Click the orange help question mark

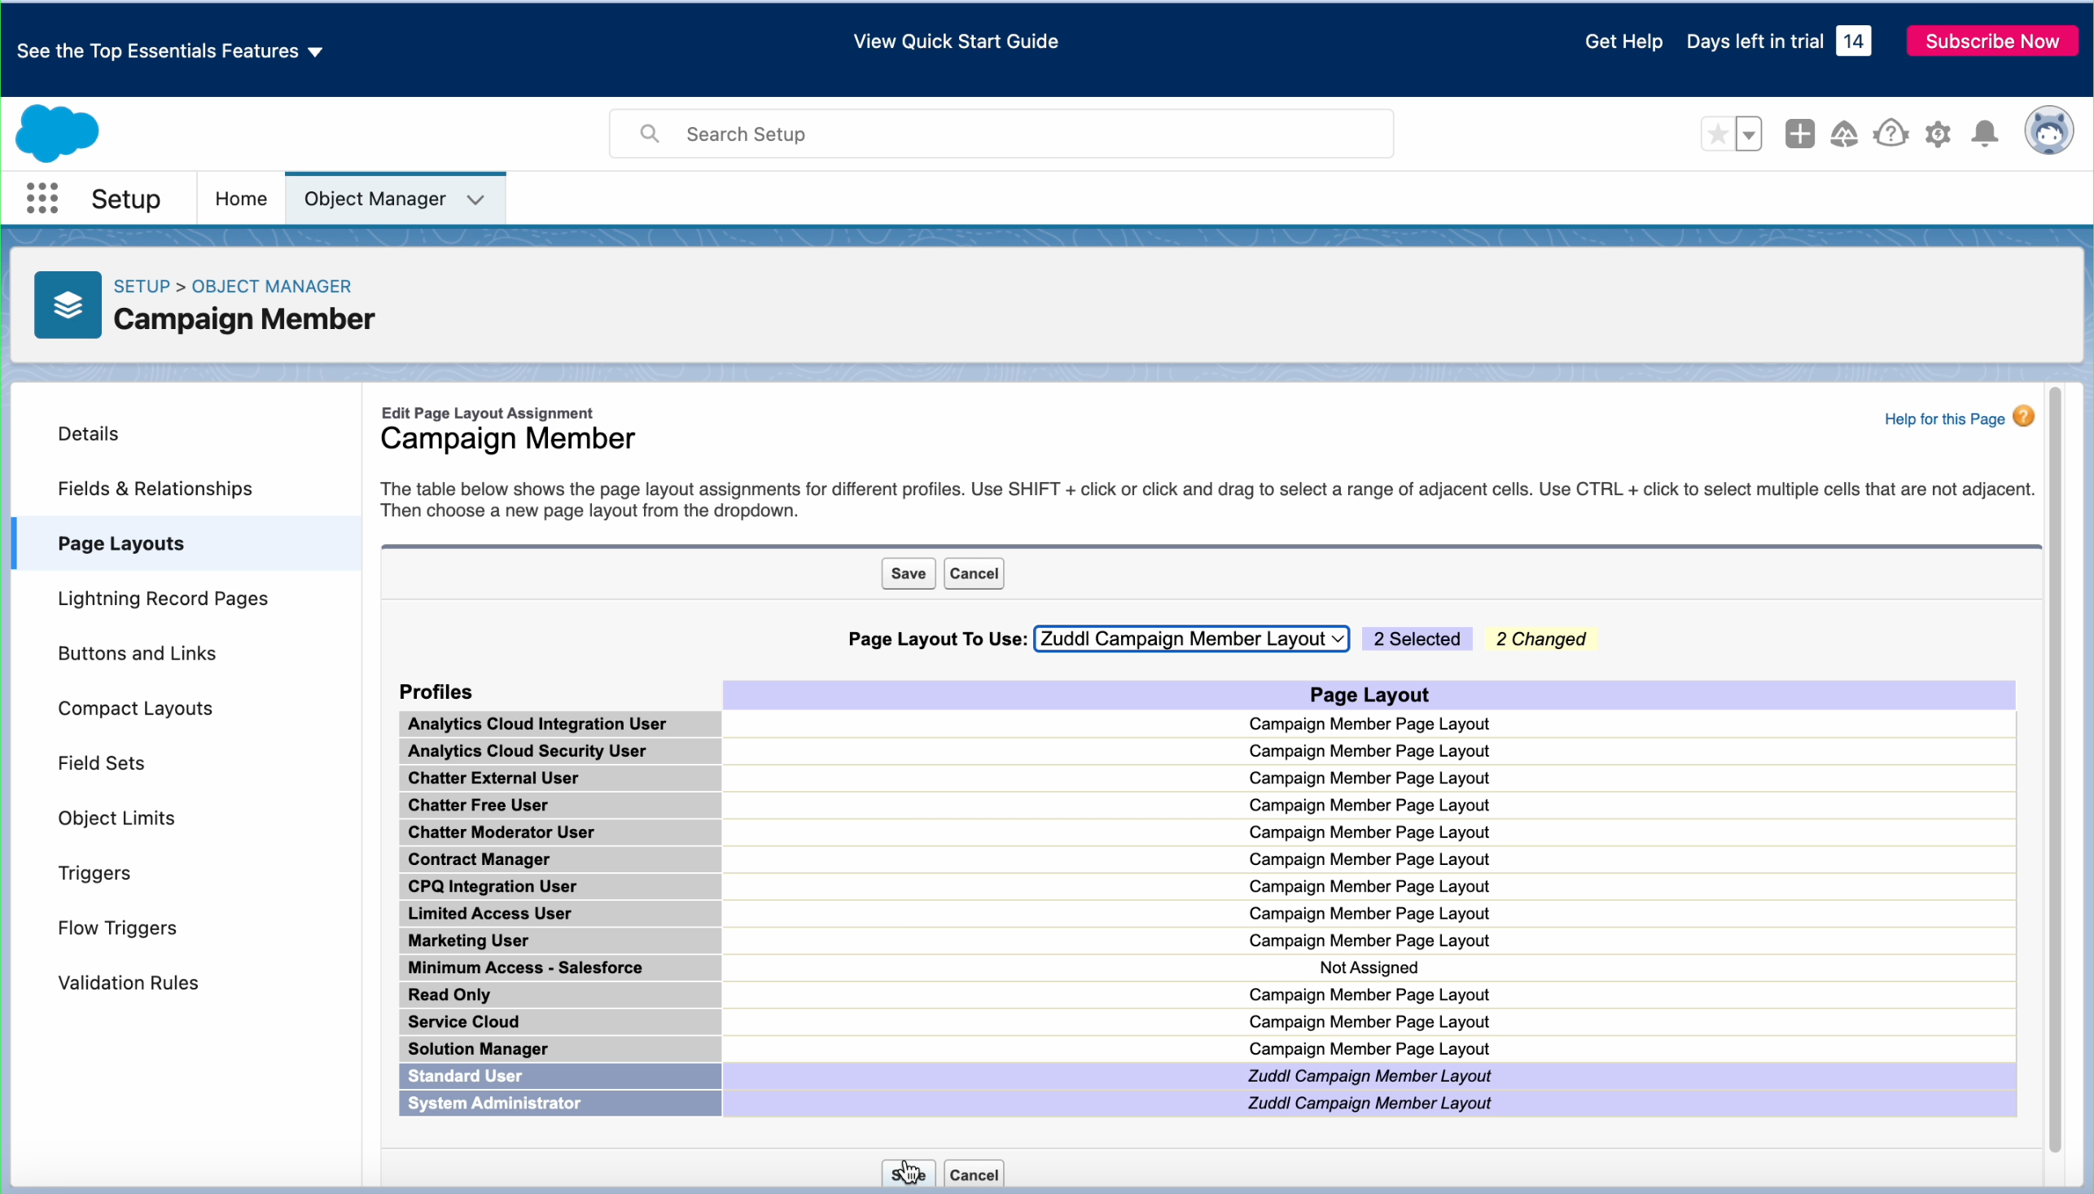pos(2022,417)
